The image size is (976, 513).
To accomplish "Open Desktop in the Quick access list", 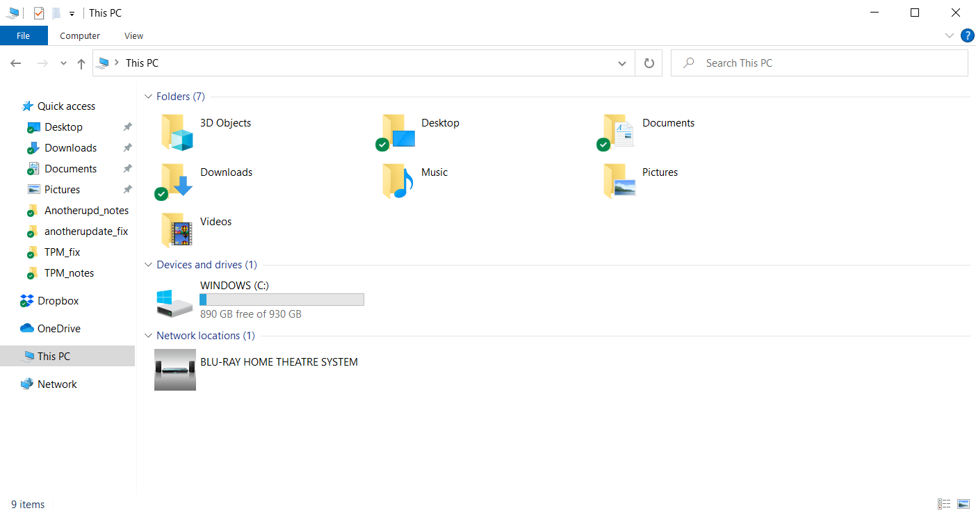I will [x=64, y=127].
